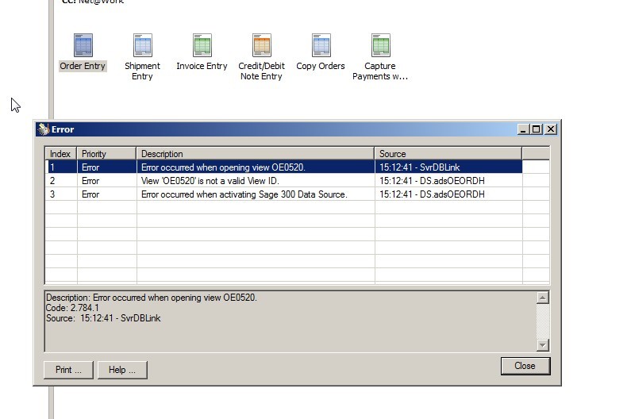Click 'Description: Error occurred when opening view' details line
Screen dimensions: 631x419
pos(152,298)
